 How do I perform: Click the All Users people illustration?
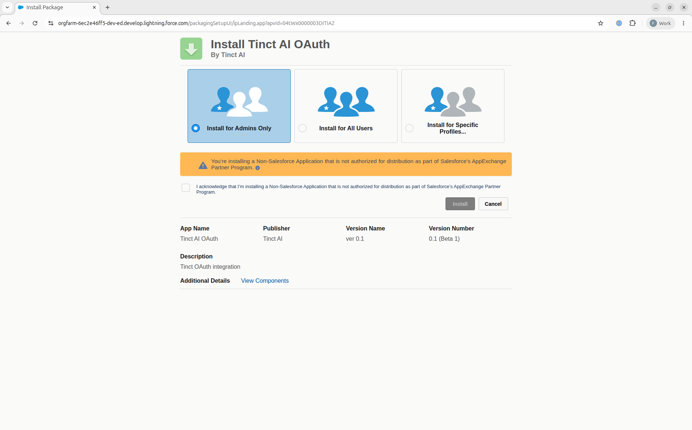346,102
